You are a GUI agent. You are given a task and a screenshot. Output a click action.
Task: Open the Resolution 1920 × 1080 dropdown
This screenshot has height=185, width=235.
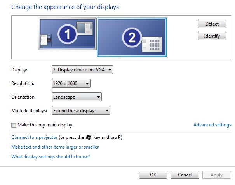[x=71, y=83]
